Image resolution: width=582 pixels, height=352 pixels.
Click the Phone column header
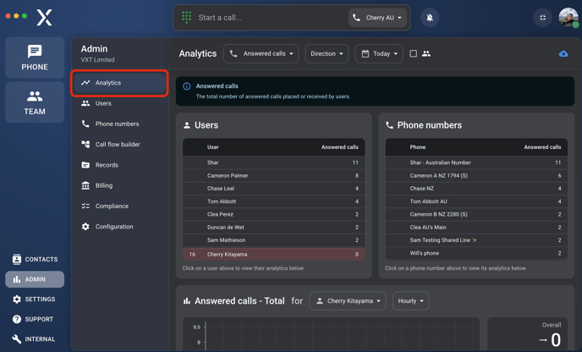[x=418, y=147]
